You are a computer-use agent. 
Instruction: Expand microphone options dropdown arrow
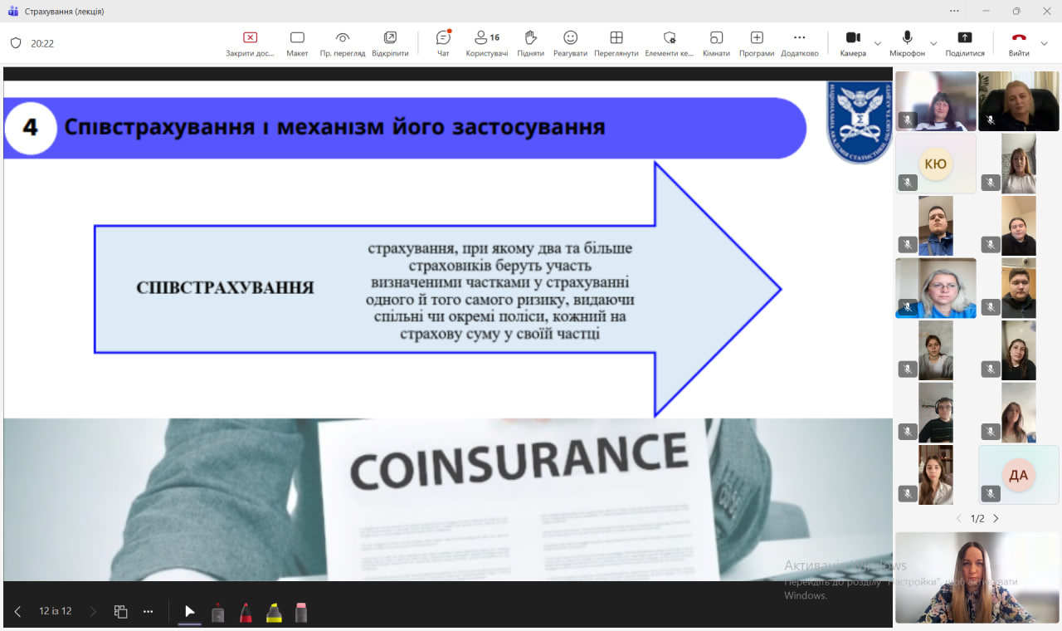933,43
